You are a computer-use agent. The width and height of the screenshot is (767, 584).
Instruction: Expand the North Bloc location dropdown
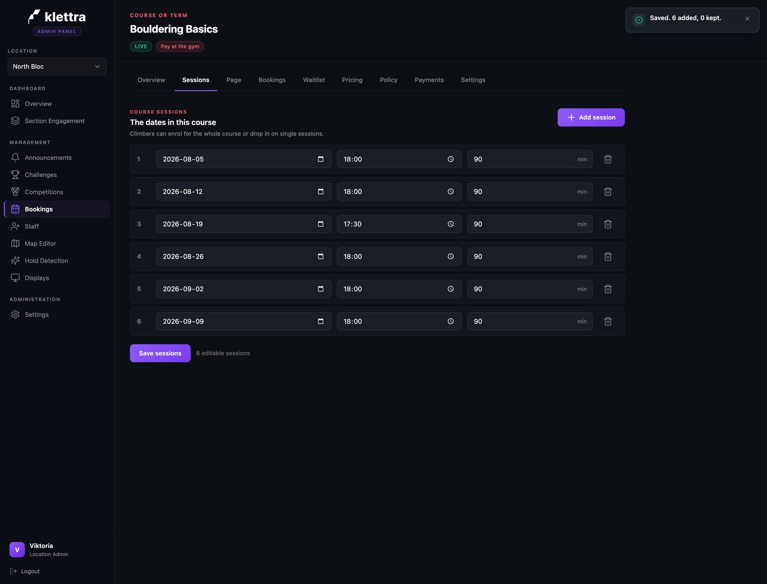click(x=57, y=67)
